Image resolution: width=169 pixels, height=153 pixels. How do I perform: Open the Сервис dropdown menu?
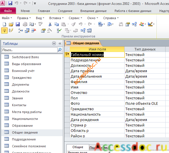pyautogui.click(x=75, y=18)
